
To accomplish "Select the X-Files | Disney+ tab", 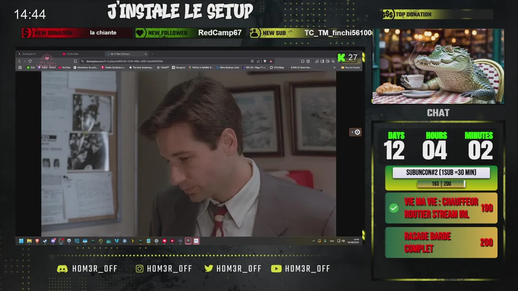I will [126, 54].
